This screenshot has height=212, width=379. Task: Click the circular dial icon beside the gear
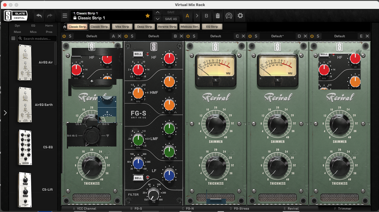(x=229, y=16)
